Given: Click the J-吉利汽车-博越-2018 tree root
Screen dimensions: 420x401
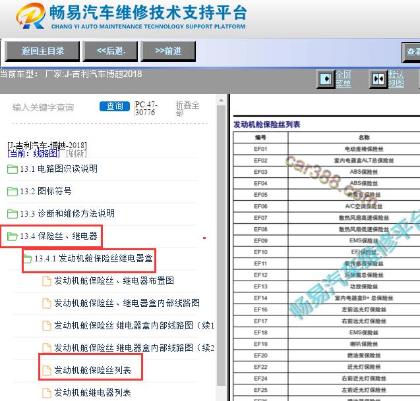Looking at the screenshot, I should [47, 146].
